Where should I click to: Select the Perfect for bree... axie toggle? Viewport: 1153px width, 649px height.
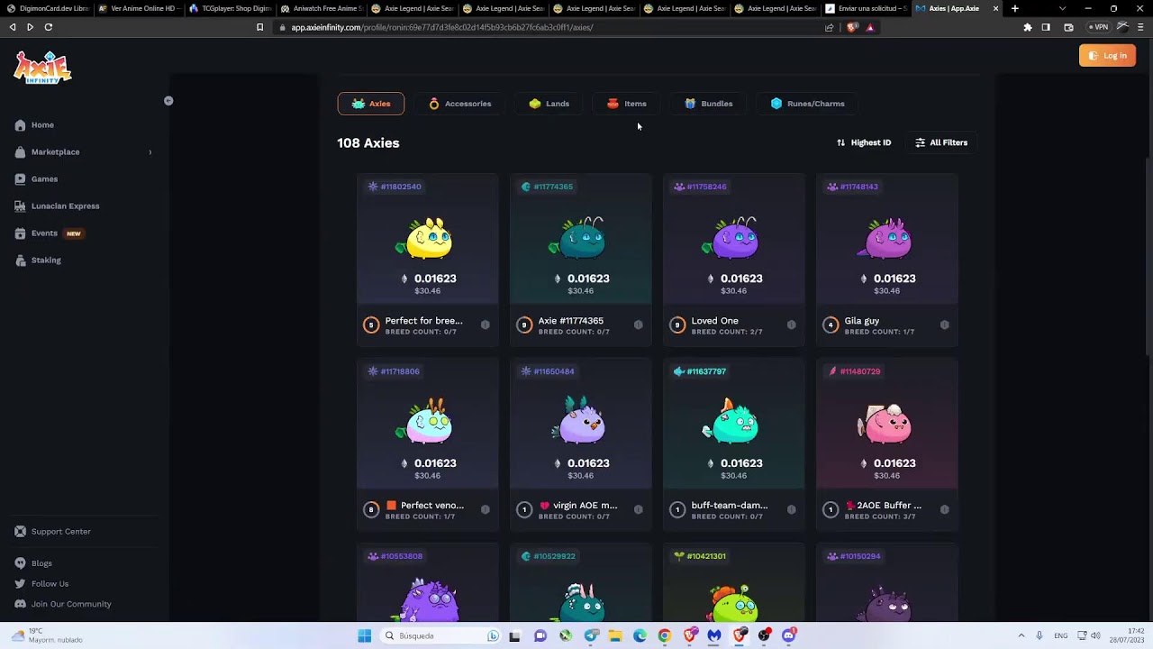pos(486,324)
